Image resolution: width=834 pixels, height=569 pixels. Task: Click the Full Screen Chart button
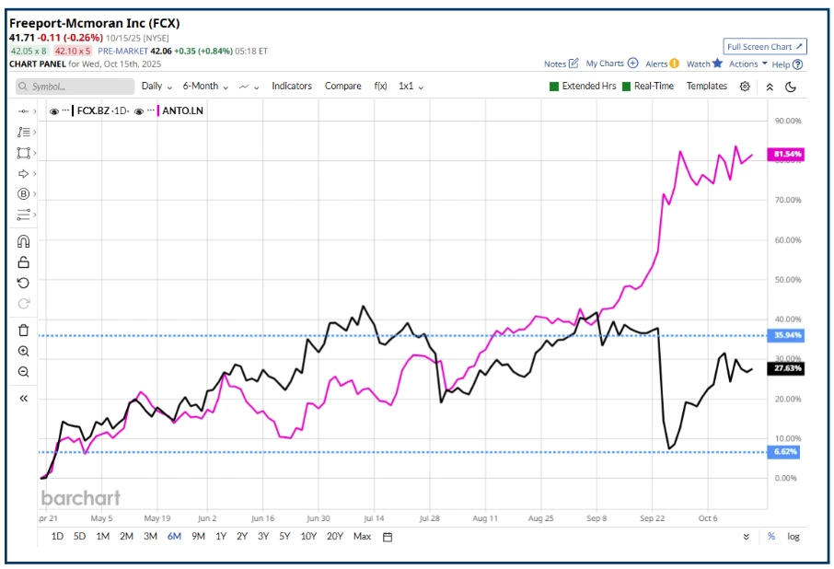click(767, 46)
